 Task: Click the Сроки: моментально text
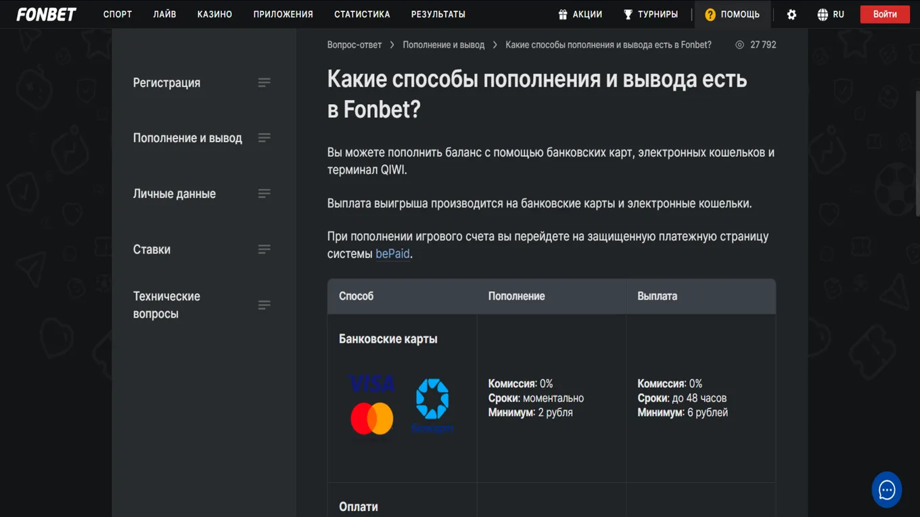pos(536,398)
